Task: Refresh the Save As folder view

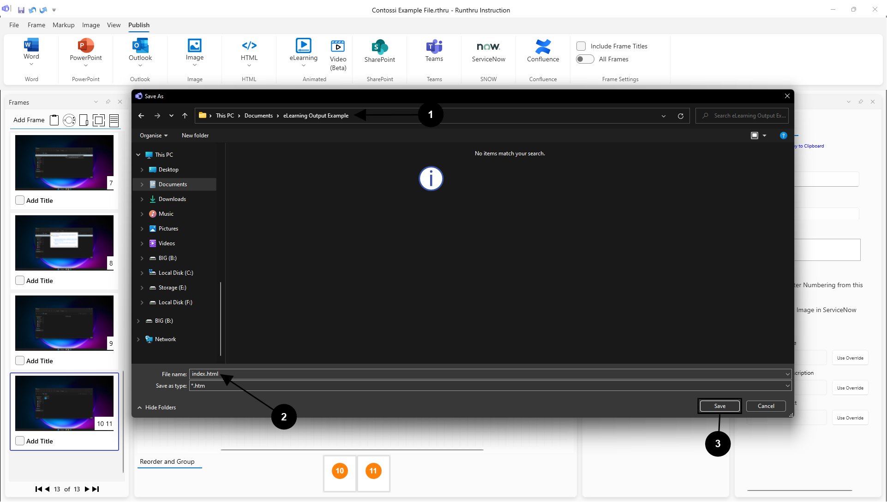Action: pyautogui.click(x=680, y=116)
